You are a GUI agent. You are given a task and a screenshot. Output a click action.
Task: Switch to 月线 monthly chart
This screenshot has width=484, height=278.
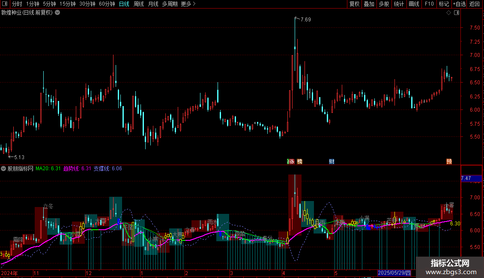(153, 4)
